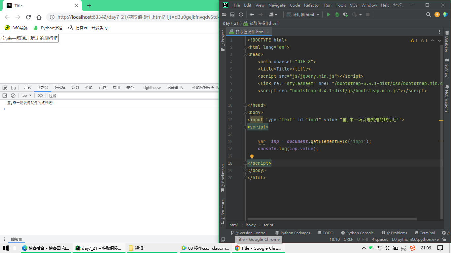Collapse the body tag fold marker on line 11
Screen dimensions: 451x253
point(245,112)
